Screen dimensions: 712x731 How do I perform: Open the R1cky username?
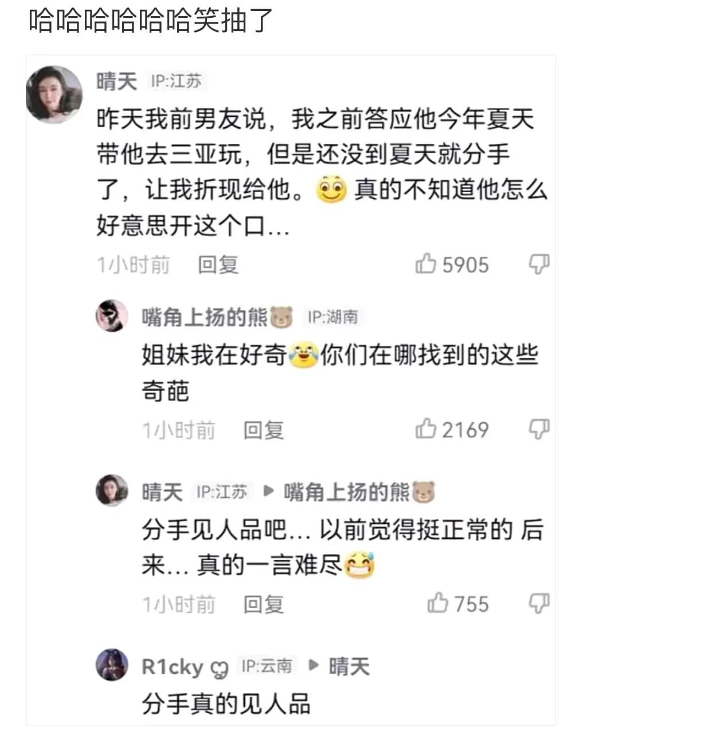coord(172,667)
